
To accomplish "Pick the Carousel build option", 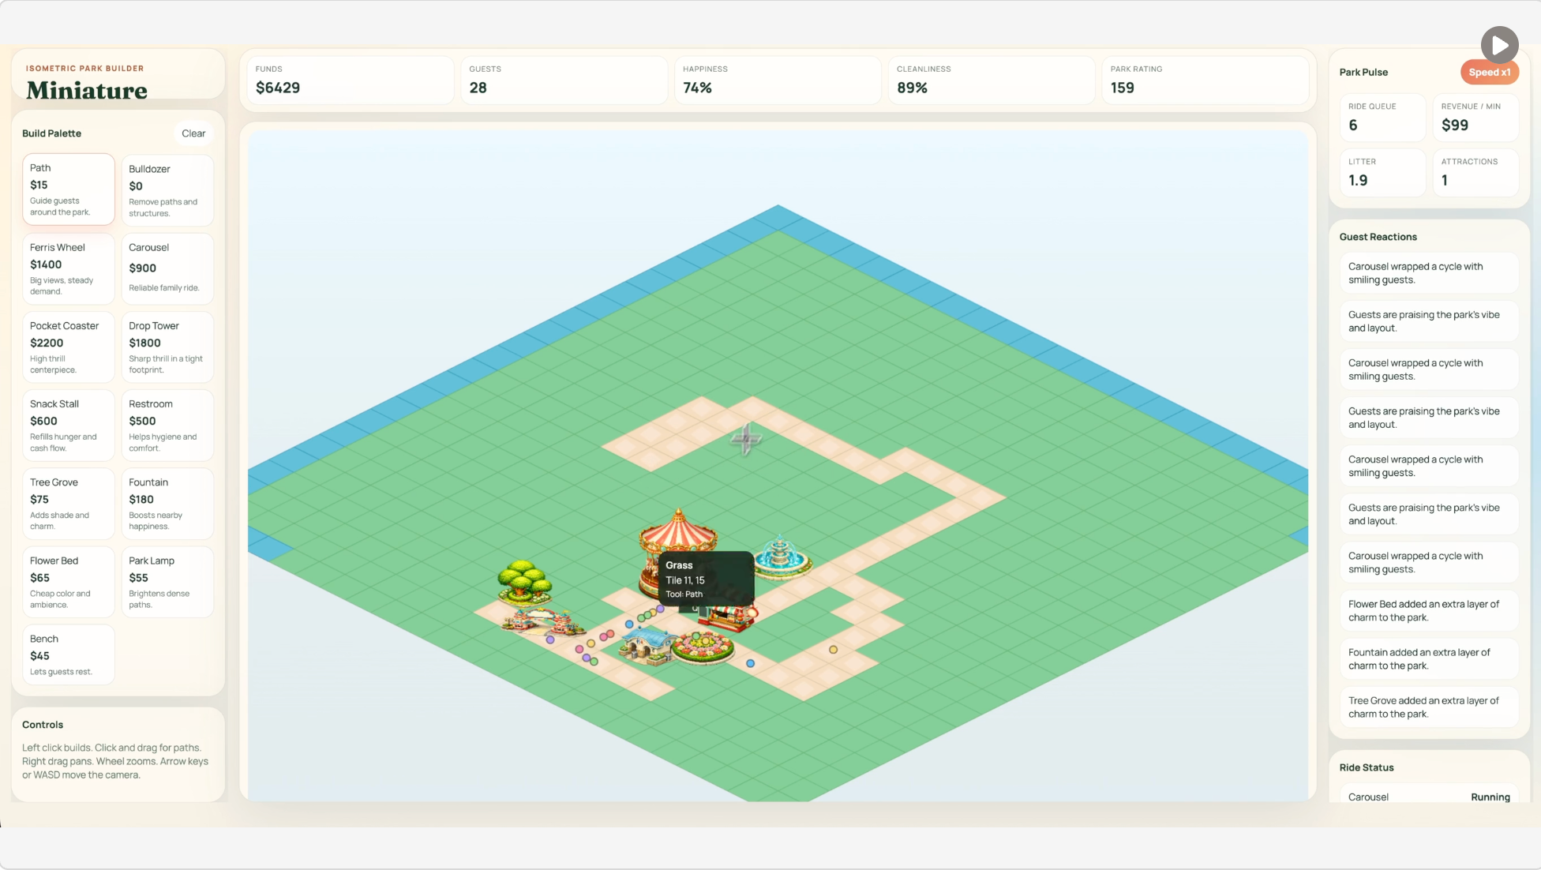I will pos(167,268).
